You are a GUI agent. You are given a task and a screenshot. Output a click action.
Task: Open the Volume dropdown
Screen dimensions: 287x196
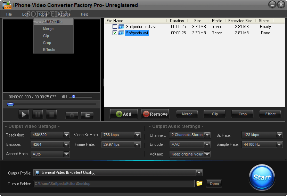click(x=207, y=154)
